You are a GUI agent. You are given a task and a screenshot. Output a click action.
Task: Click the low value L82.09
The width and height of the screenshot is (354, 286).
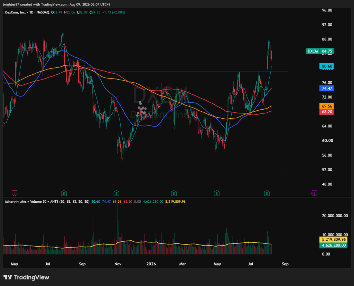82,12
